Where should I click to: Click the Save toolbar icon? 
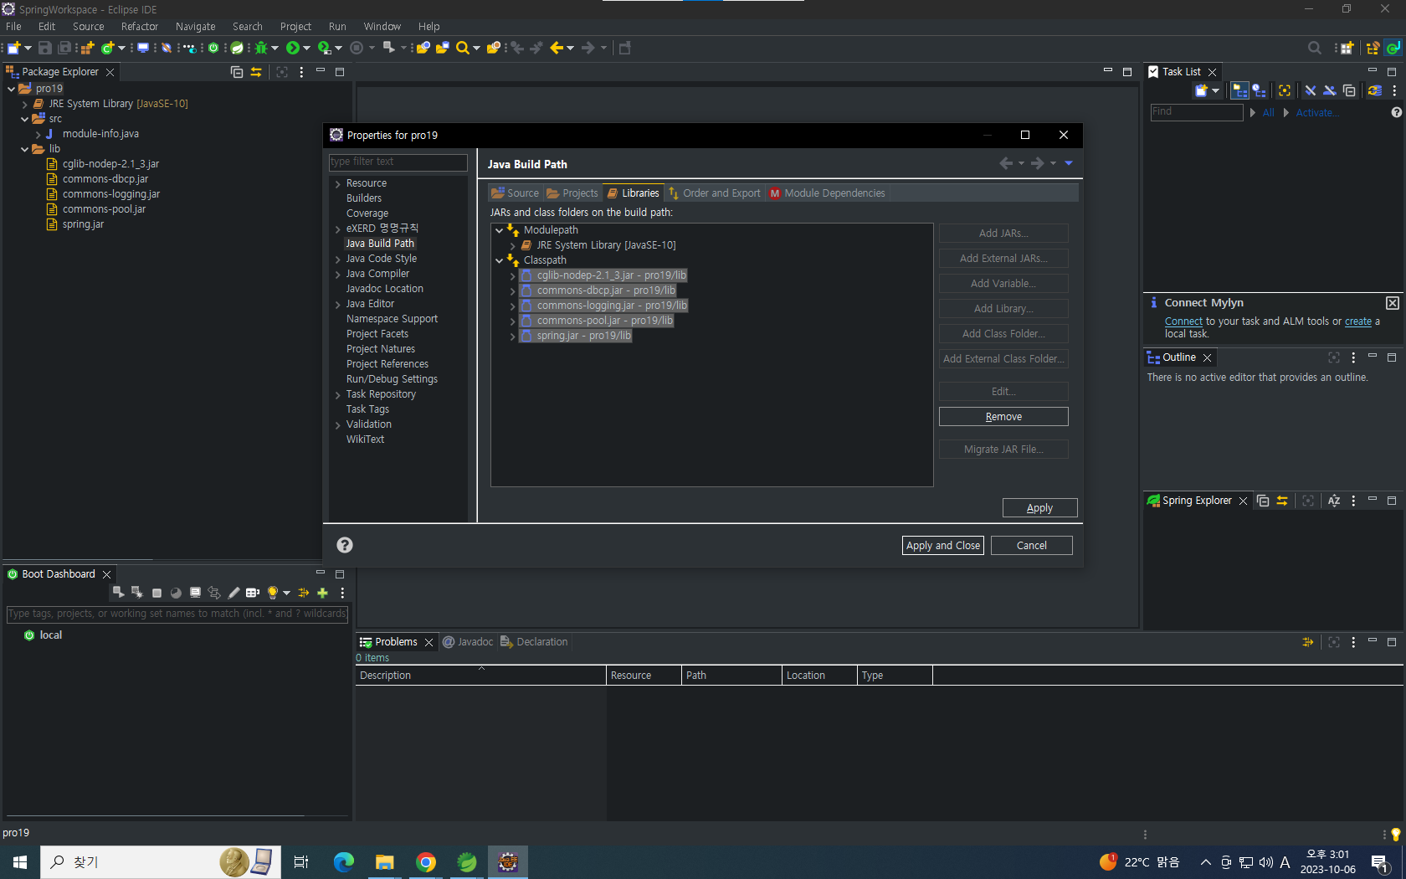45,48
